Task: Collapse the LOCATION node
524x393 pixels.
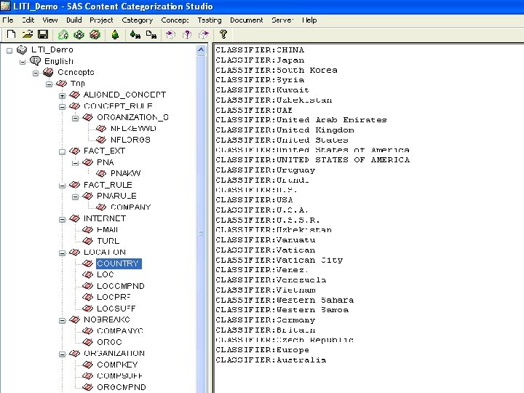Action: coord(62,253)
